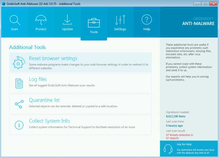Open the Settings sliders icon
This screenshot has width=219, height=158.
tap(120, 20)
